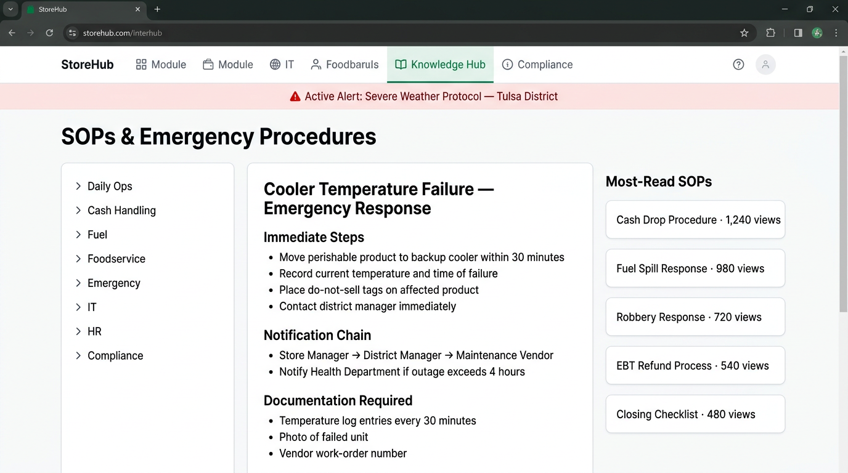The height and width of the screenshot is (473, 848).
Task: Open the first Module tab with grid icon
Action: 161,65
